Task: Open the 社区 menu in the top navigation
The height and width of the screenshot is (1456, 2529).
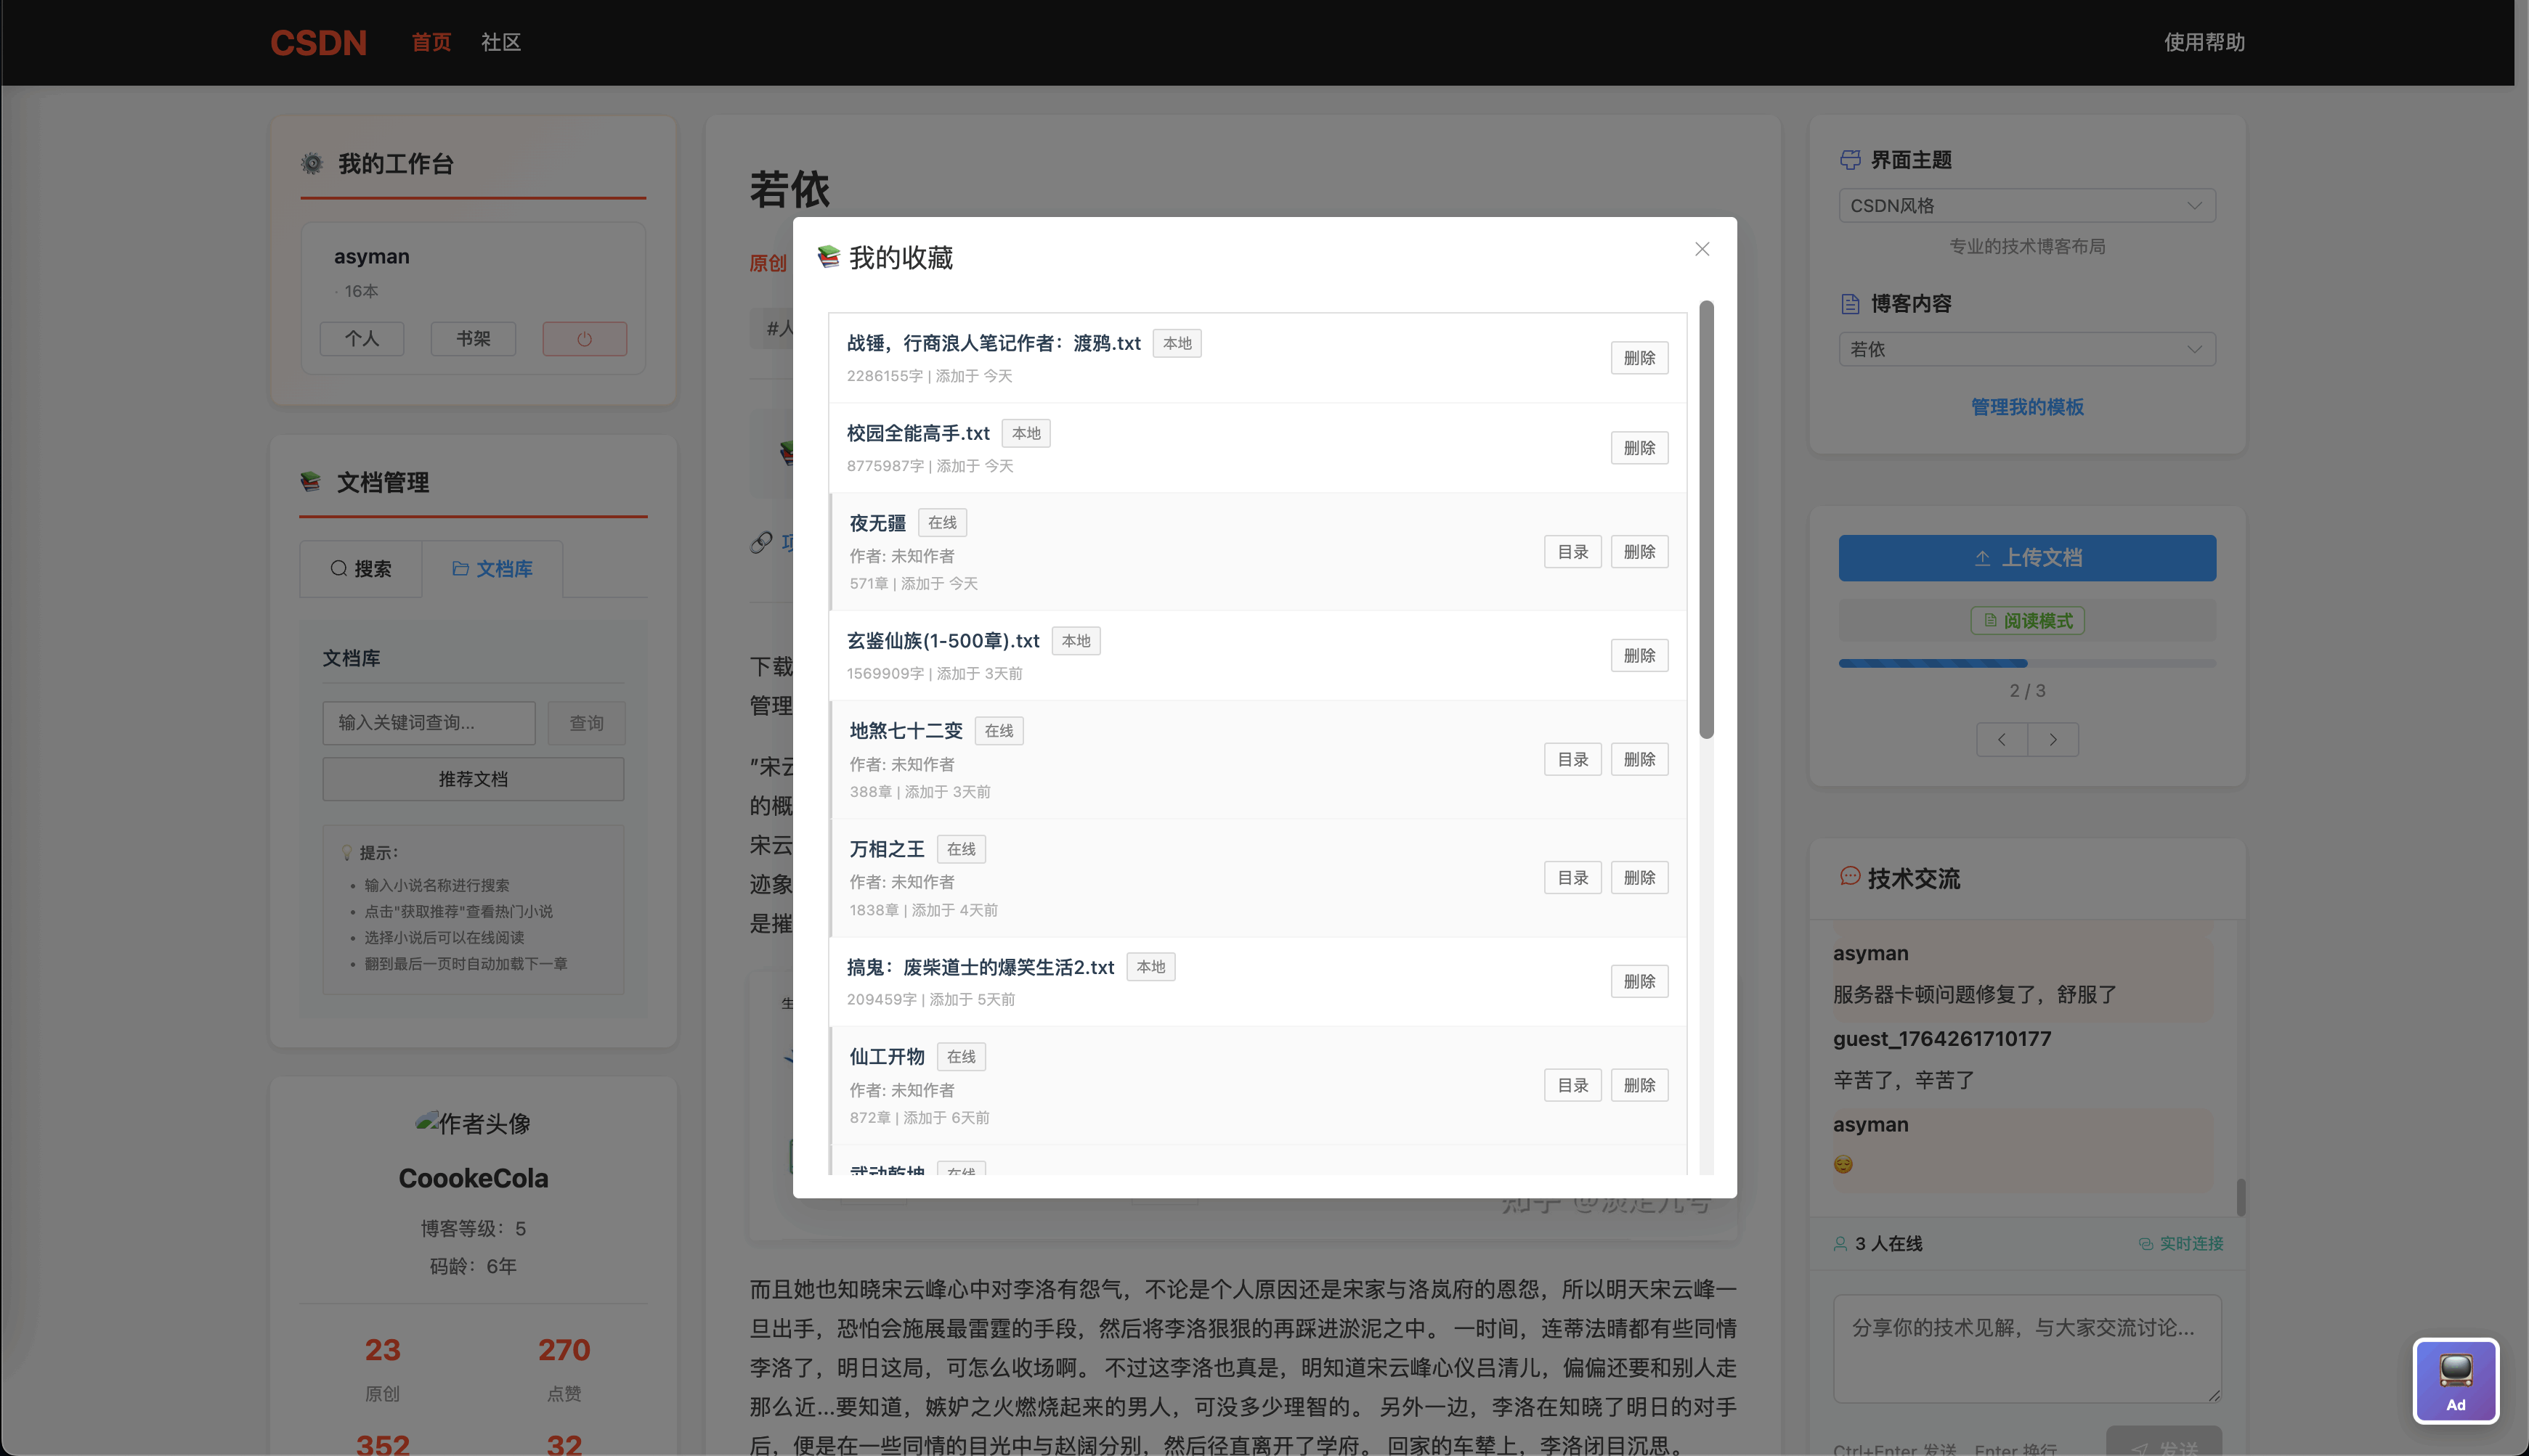Action: (x=500, y=42)
